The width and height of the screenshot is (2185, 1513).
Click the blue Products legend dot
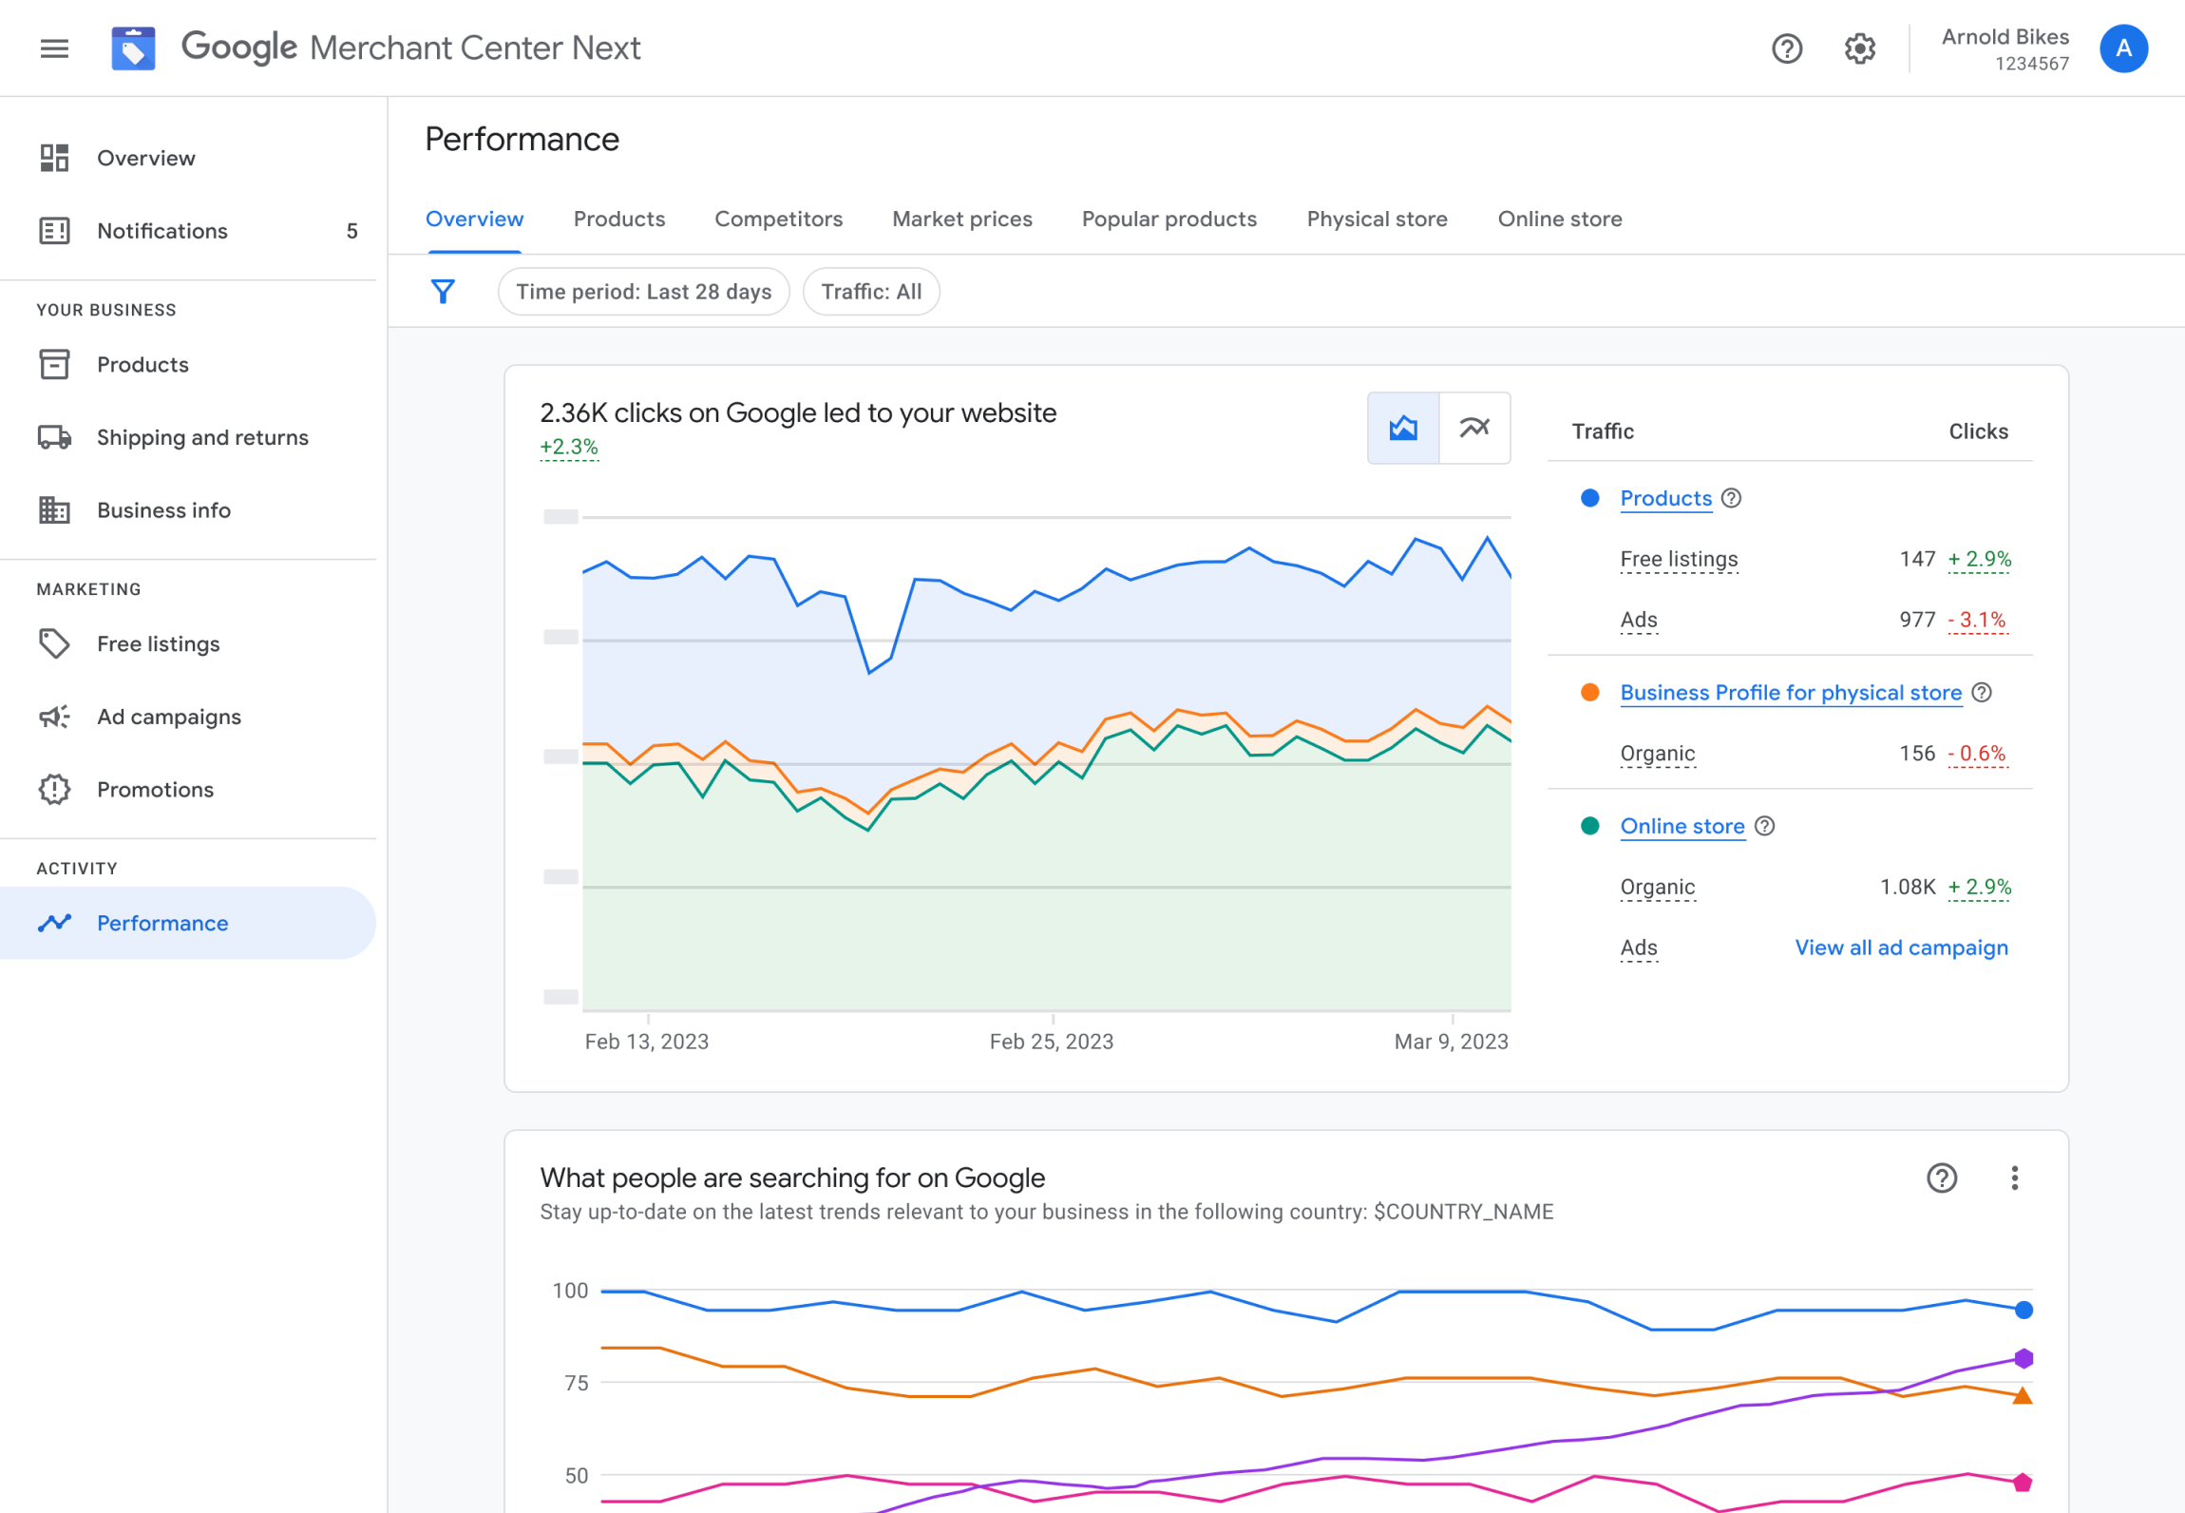(1589, 498)
